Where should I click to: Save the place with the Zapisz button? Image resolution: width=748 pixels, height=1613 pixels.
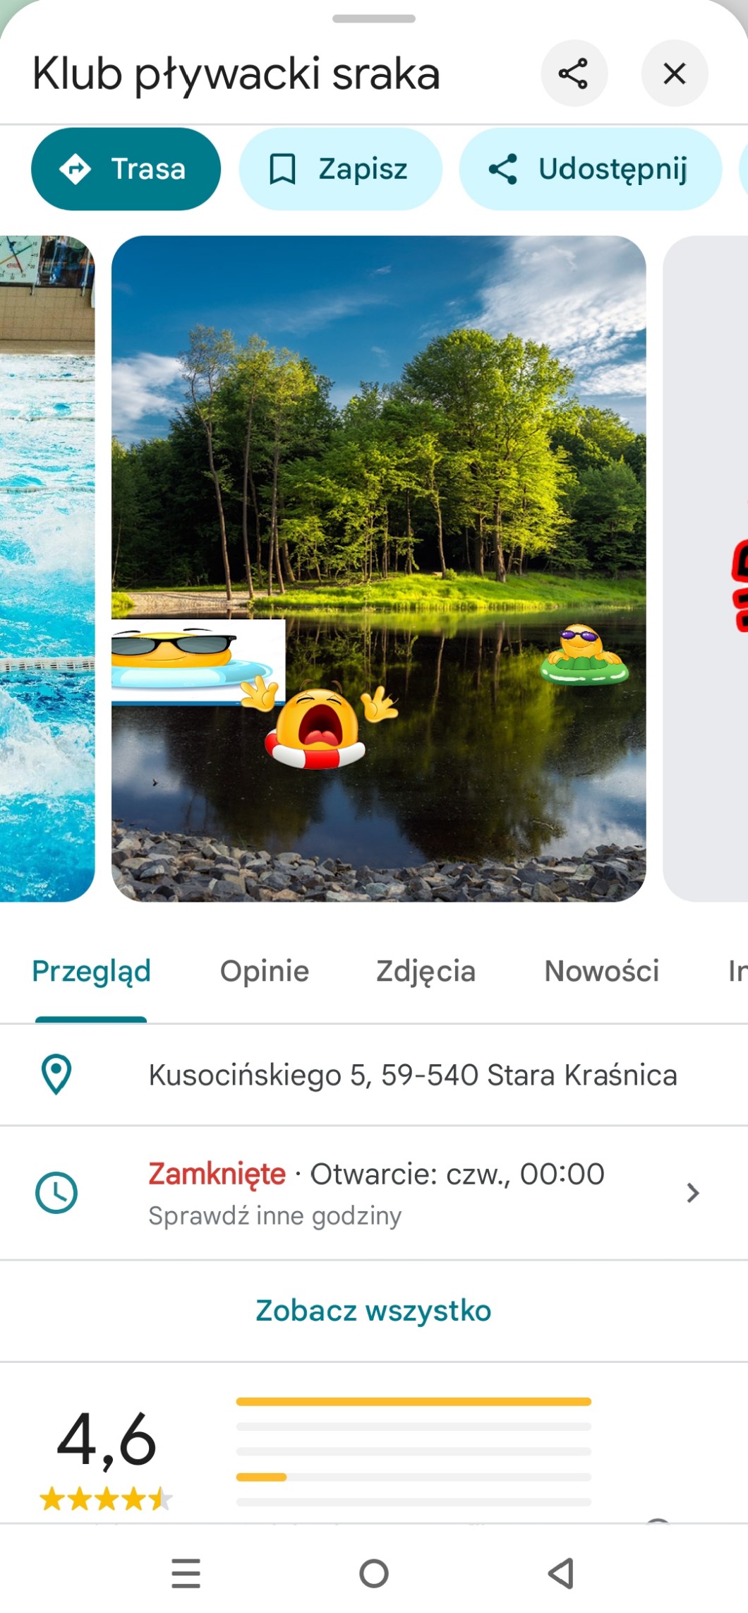(341, 169)
